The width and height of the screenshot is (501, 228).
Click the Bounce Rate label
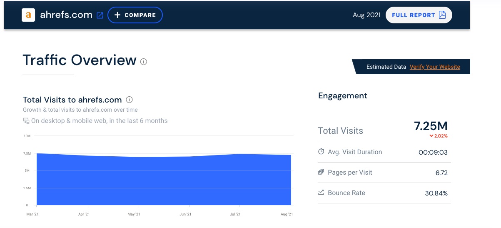[x=346, y=193]
